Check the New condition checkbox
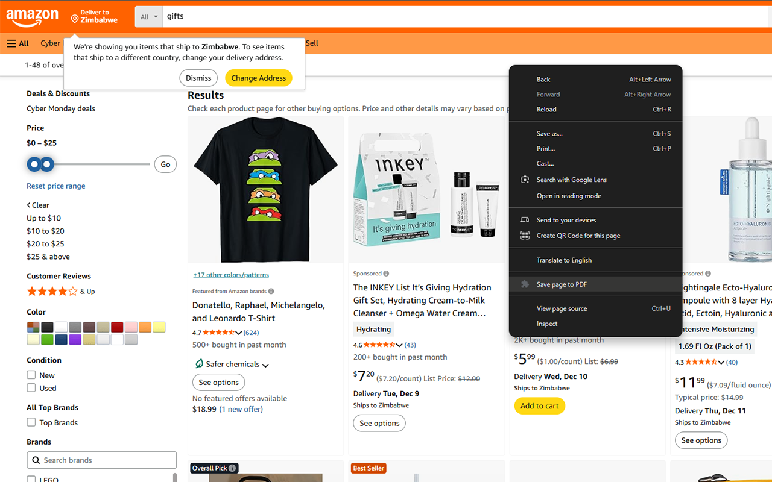 31,375
